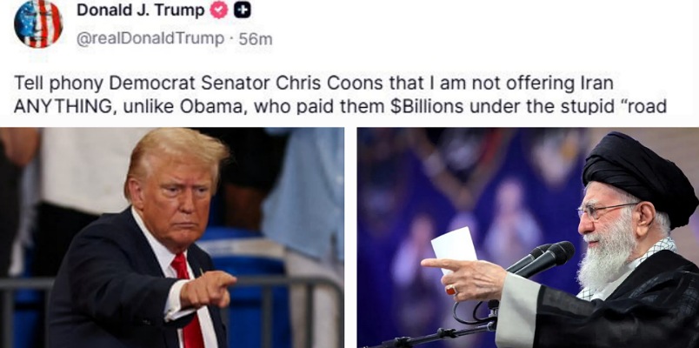Expand the right attached photo
Screen dimensions: 699x348
tap(529, 238)
